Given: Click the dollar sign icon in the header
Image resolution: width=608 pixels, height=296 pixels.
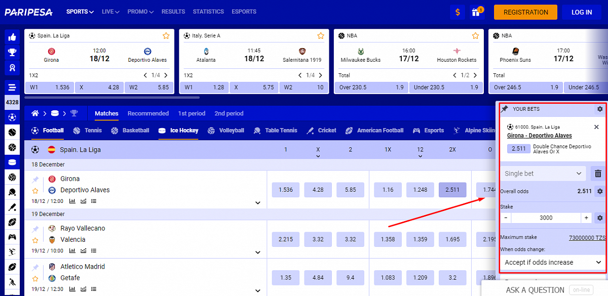Looking at the screenshot, I should tap(458, 12).
